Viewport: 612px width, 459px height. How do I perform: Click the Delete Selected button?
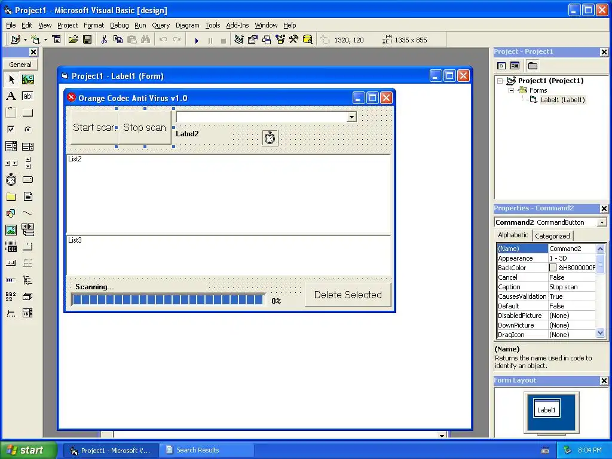[x=348, y=295]
